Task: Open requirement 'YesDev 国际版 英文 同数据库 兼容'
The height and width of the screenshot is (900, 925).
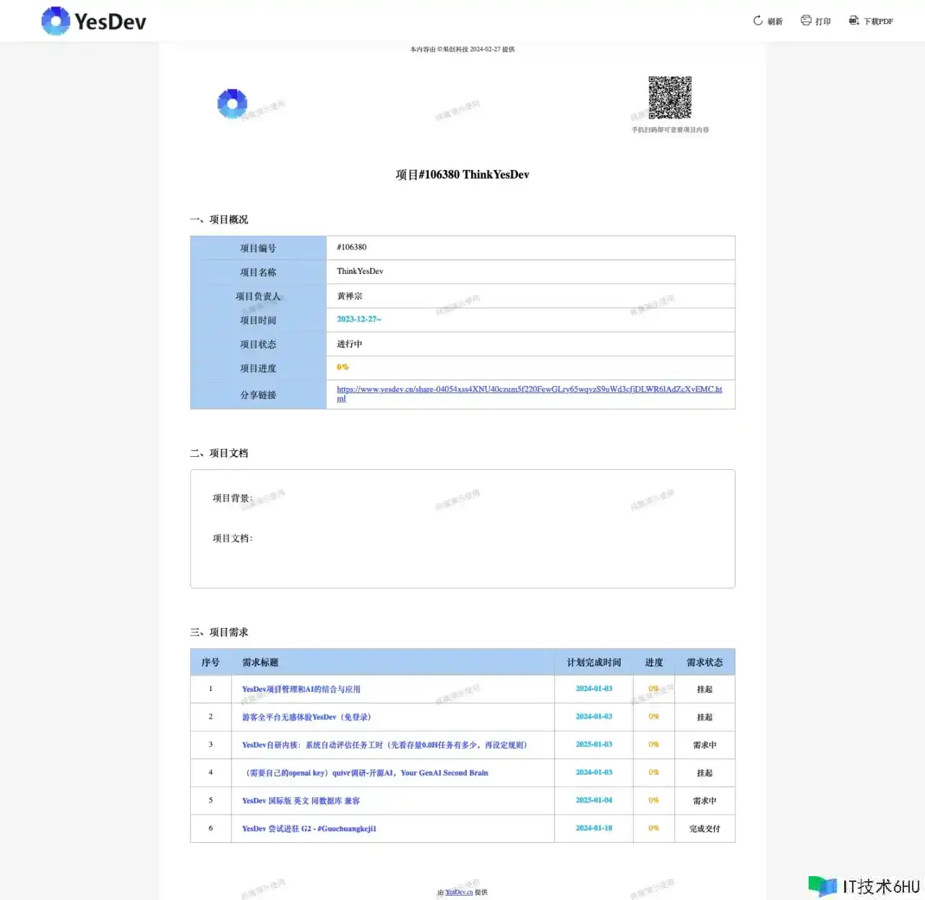Action: tap(301, 801)
